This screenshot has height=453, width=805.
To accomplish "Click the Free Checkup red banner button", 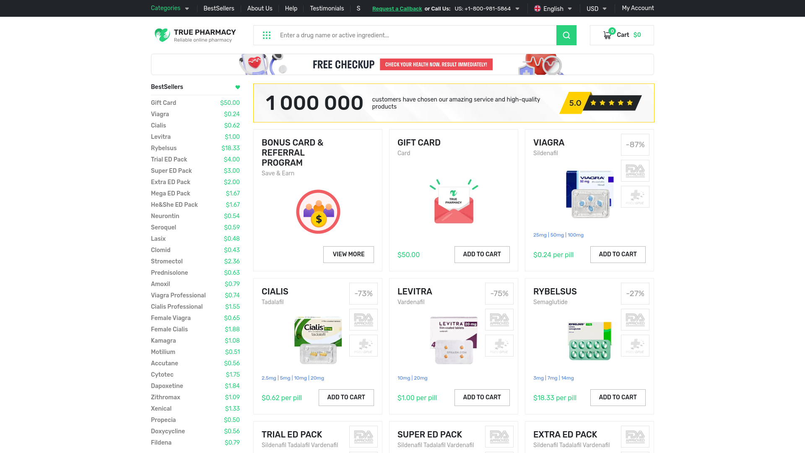I will click(x=436, y=65).
